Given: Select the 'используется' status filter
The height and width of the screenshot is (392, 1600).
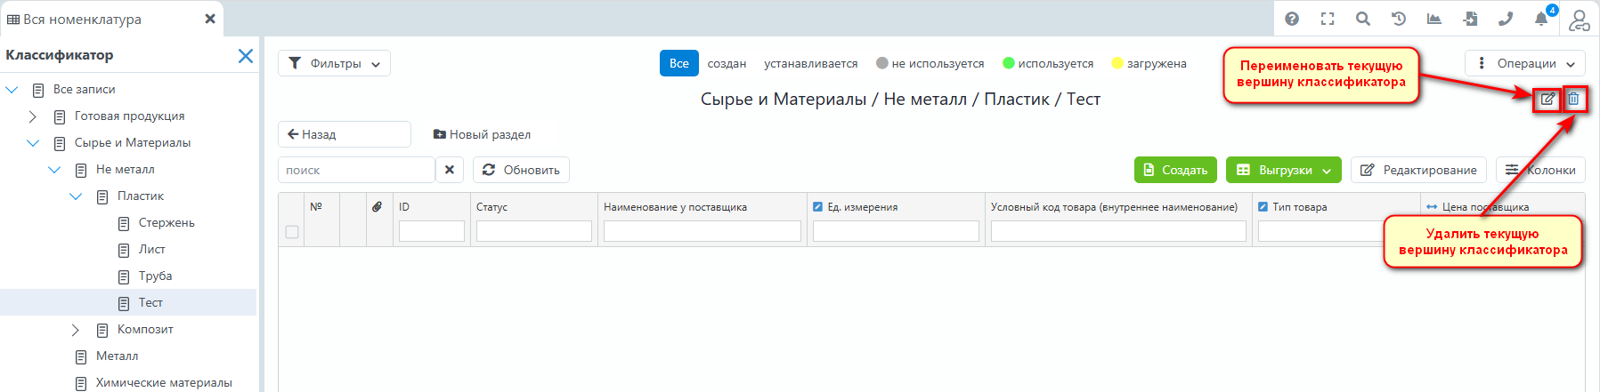Looking at the screenshot, I should 1048,63.
